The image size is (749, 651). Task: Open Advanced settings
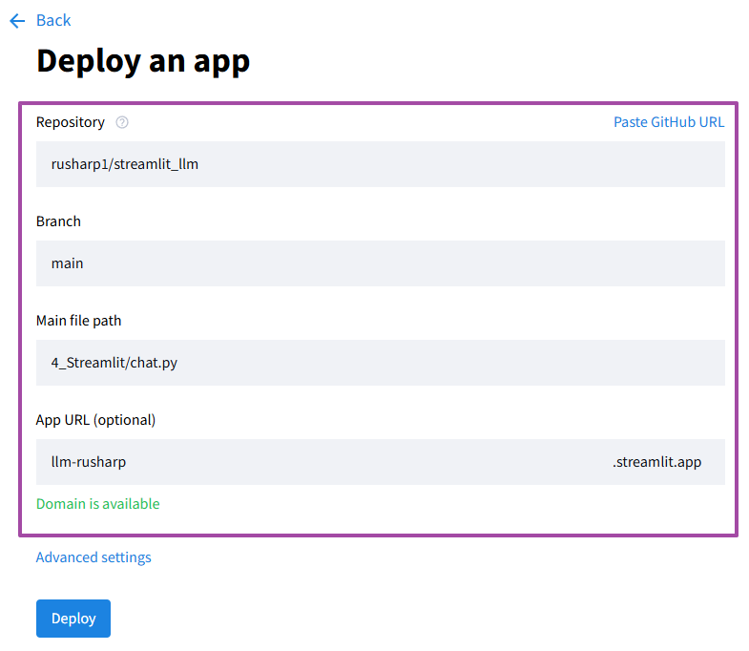94,557
